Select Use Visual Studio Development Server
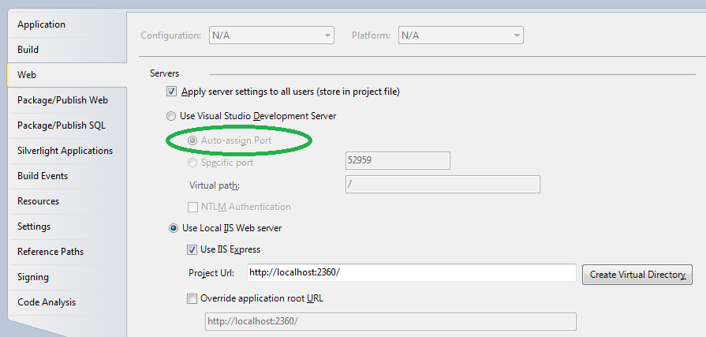Viewport: 706px width, 337px height. [x=172, y=116]
